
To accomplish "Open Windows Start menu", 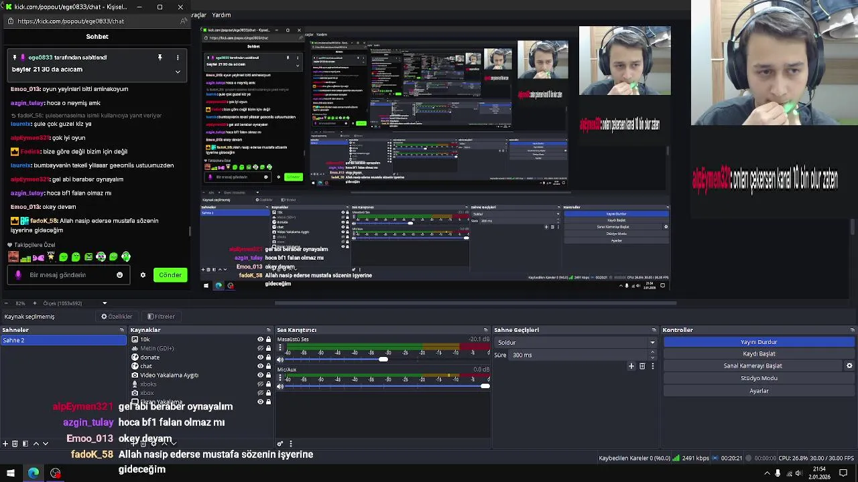I will pos(11,473).
